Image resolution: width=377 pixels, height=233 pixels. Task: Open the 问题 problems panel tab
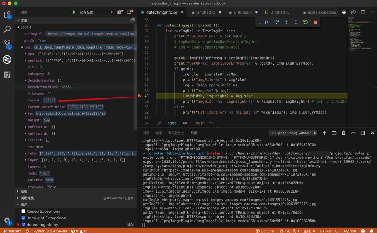pos(146,133)
